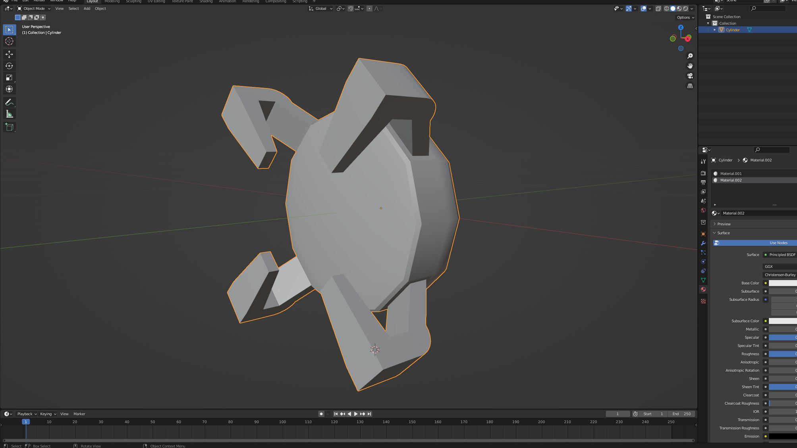
Task: Select the Move tool
Action: click(9, 54)
